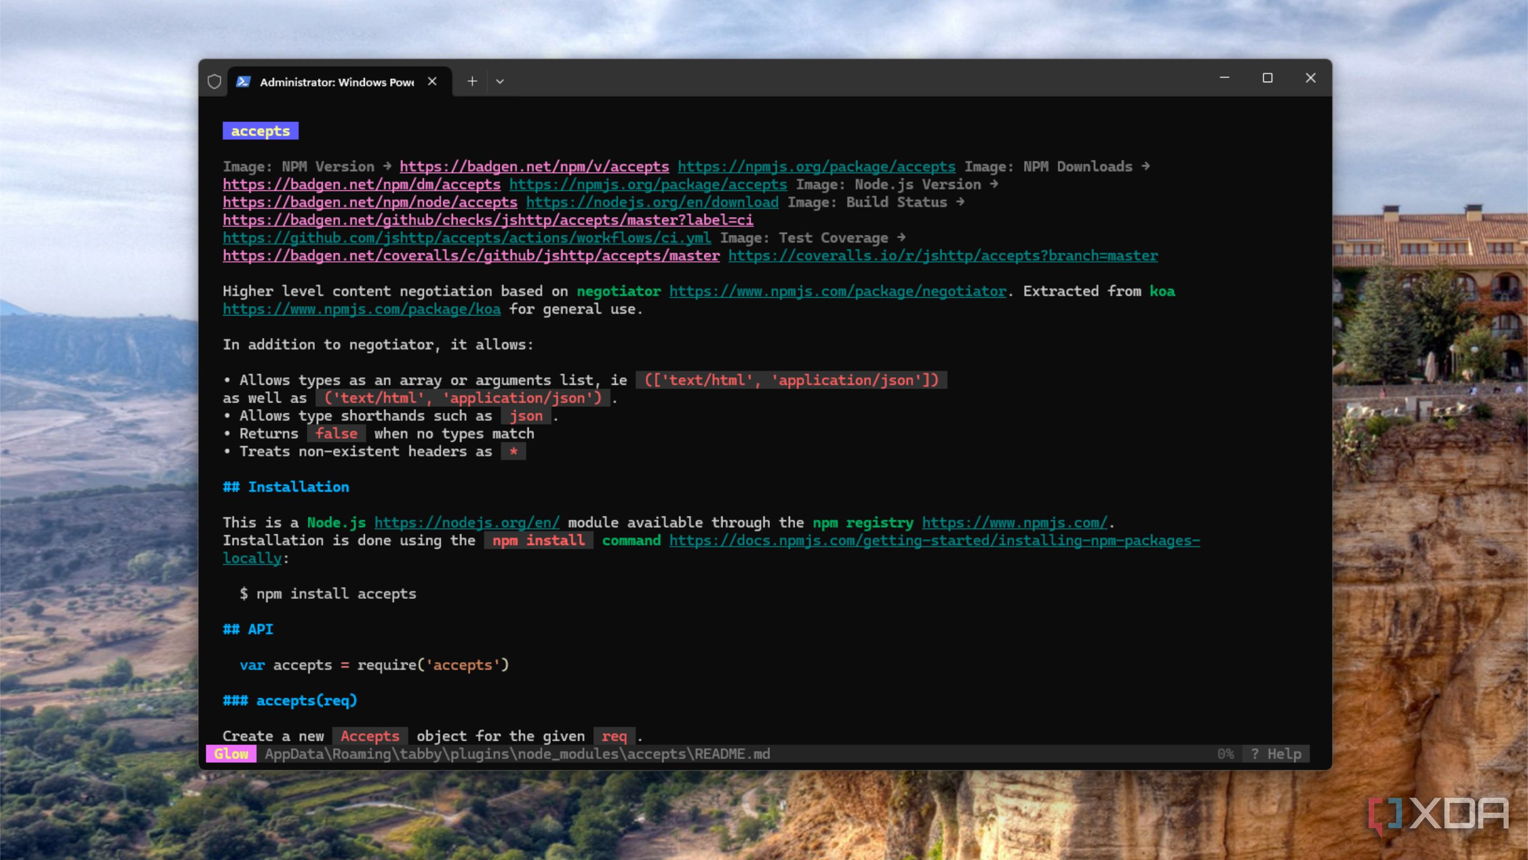1528x860 pixels.
Task: Click the '## Installation' heading
Action: (286, 488)
